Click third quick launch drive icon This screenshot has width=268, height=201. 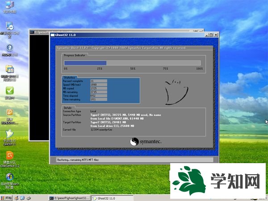pos(29,198)
